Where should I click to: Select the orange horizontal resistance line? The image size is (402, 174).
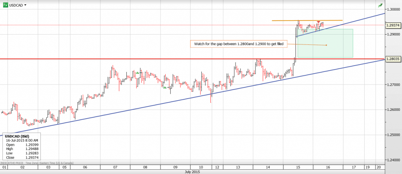point(306,20)
